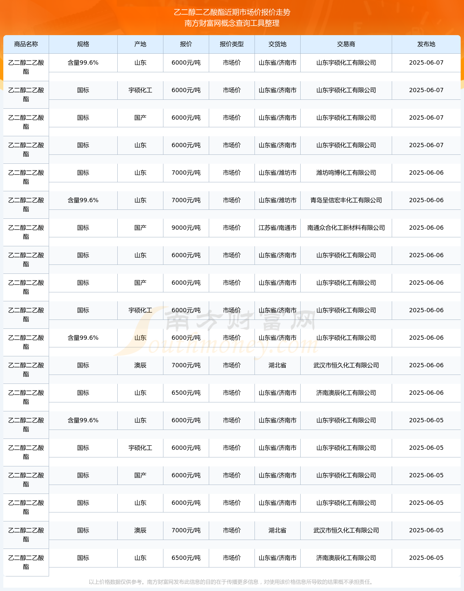The height and width of the screenshot is (591, 464).
Task: Select subtitle 南方财富网概念查询工具整理
Action: [232, 23]
